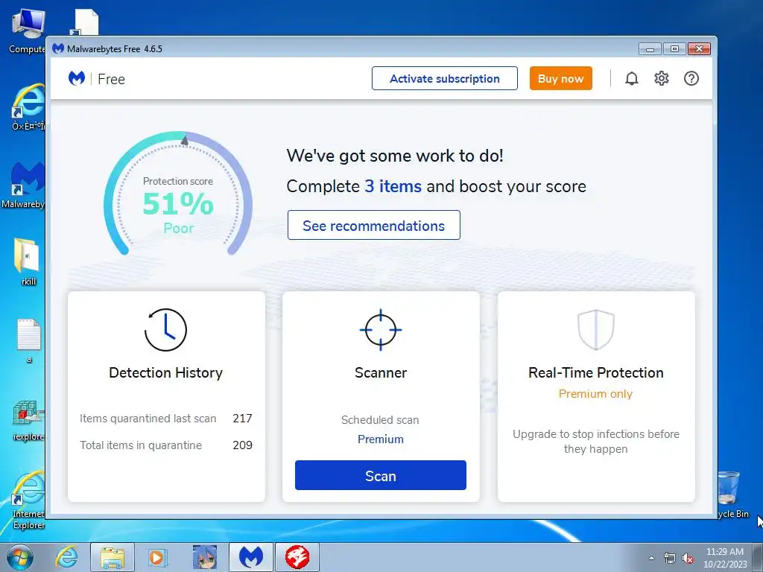Select the Recycle Bin desktop icon
Image resolution: width=763 pixels, height=572 pixels.
(x=732, y=495)
